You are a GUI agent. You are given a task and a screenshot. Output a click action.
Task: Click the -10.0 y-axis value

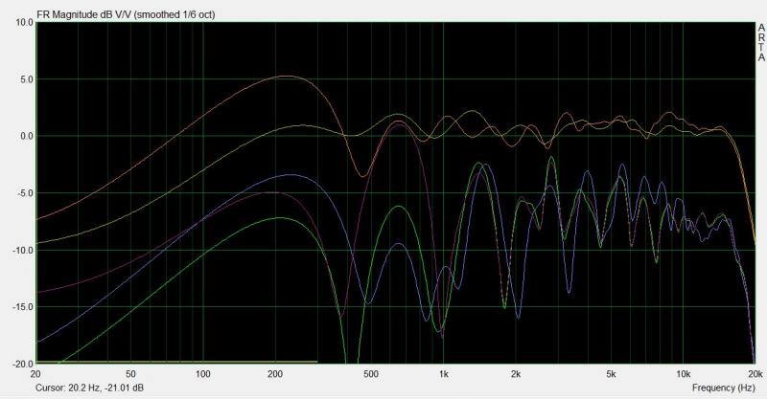click(25, 250)
